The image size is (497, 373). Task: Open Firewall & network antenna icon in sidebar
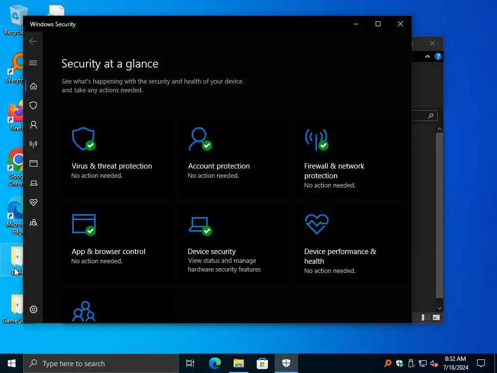click(33, 144)
